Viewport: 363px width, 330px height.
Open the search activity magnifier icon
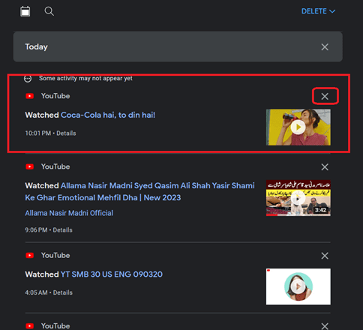tap(49, 11)
